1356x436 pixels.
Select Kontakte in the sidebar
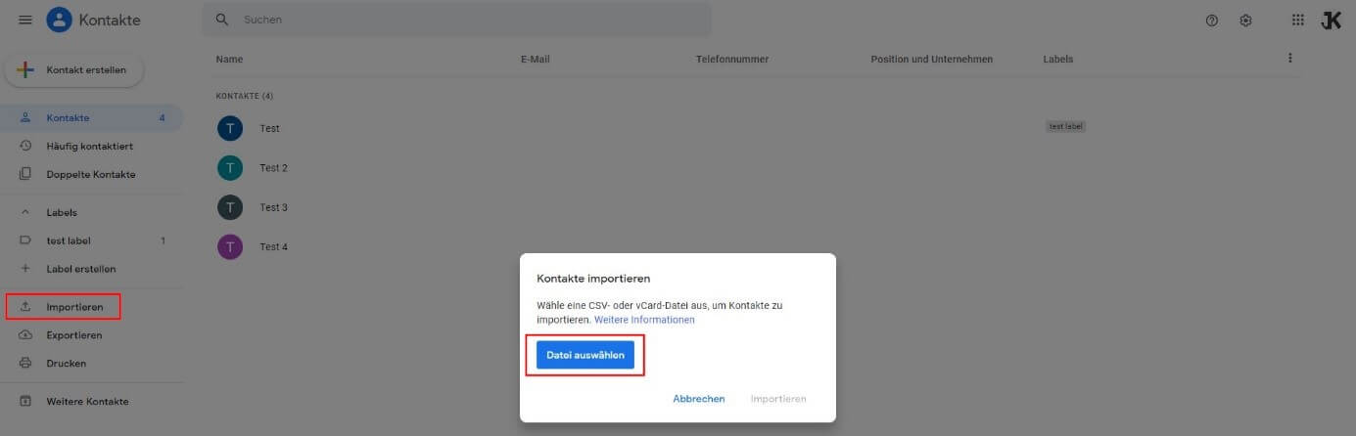92,118
